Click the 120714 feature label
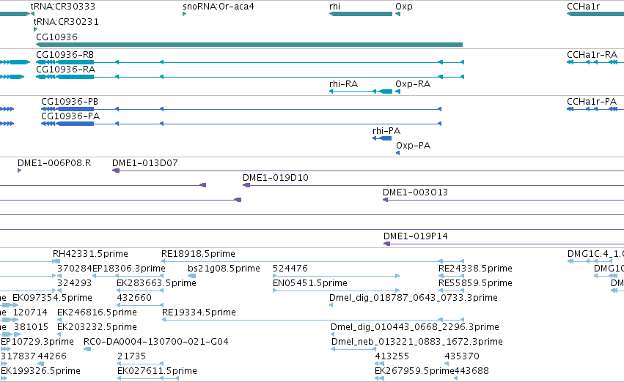This screenshot has height=382, width=624. (30, 312)
